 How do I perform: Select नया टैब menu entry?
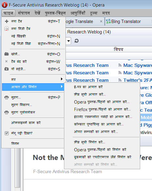click(33, 21)
